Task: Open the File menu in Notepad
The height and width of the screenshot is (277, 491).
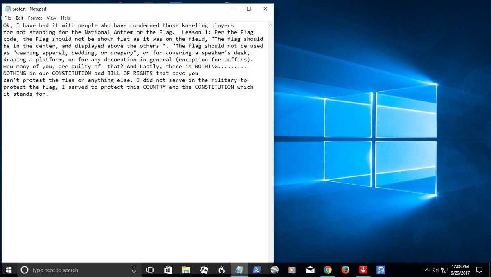Action: [x=7, y=18]
